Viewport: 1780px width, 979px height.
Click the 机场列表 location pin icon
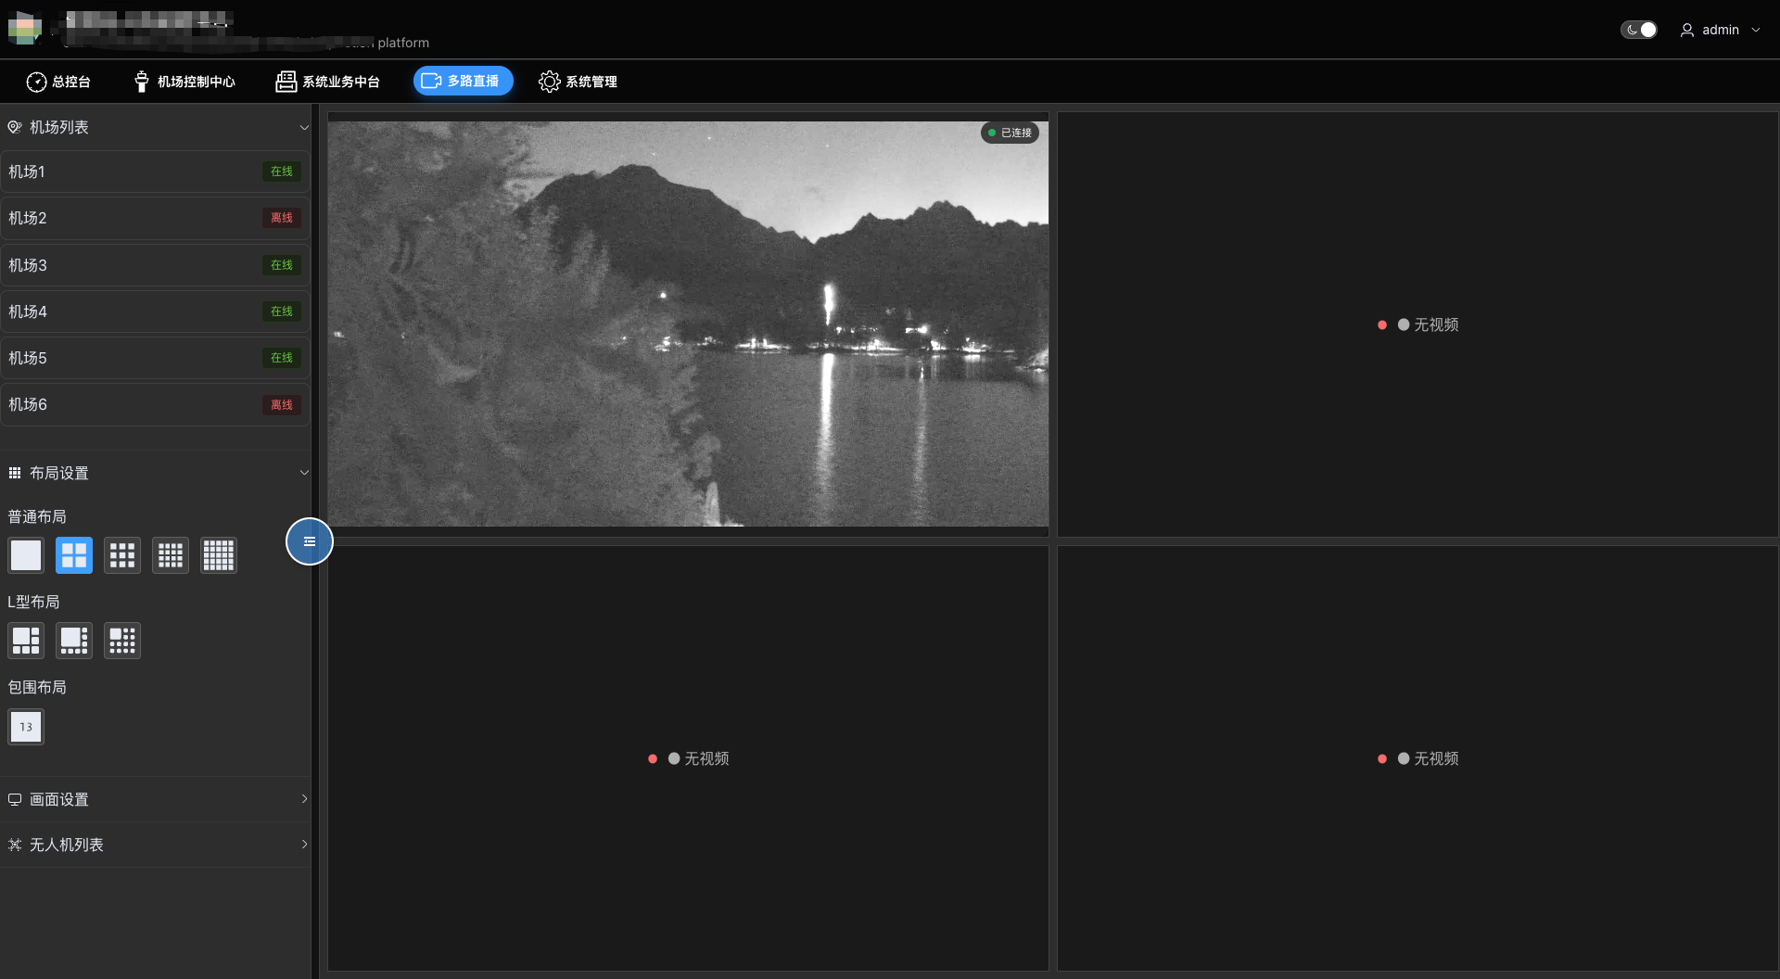pos(15,127)
